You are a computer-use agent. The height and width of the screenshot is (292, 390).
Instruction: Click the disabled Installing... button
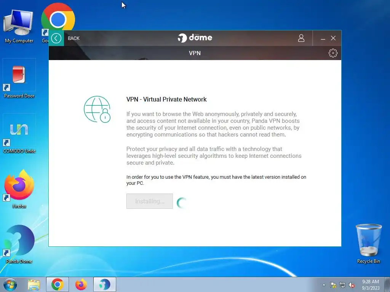click(x=149, y=201)
